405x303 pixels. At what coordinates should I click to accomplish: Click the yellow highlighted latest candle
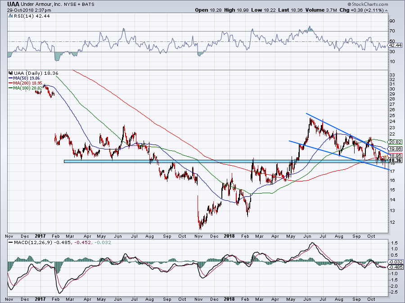click(x=385, y=158)
